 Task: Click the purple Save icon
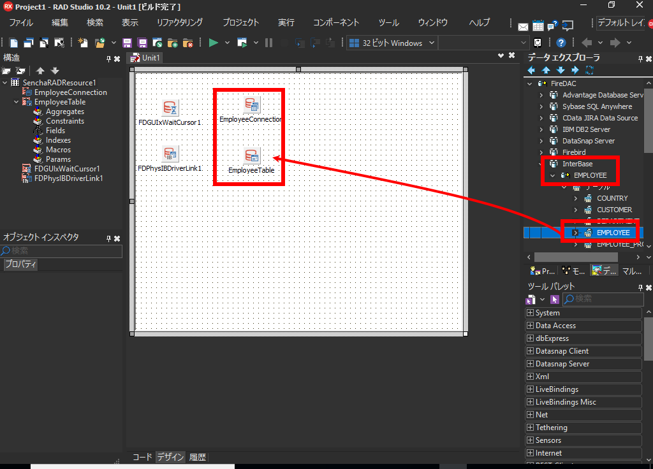pyautogui.click(x=128, y=43)
